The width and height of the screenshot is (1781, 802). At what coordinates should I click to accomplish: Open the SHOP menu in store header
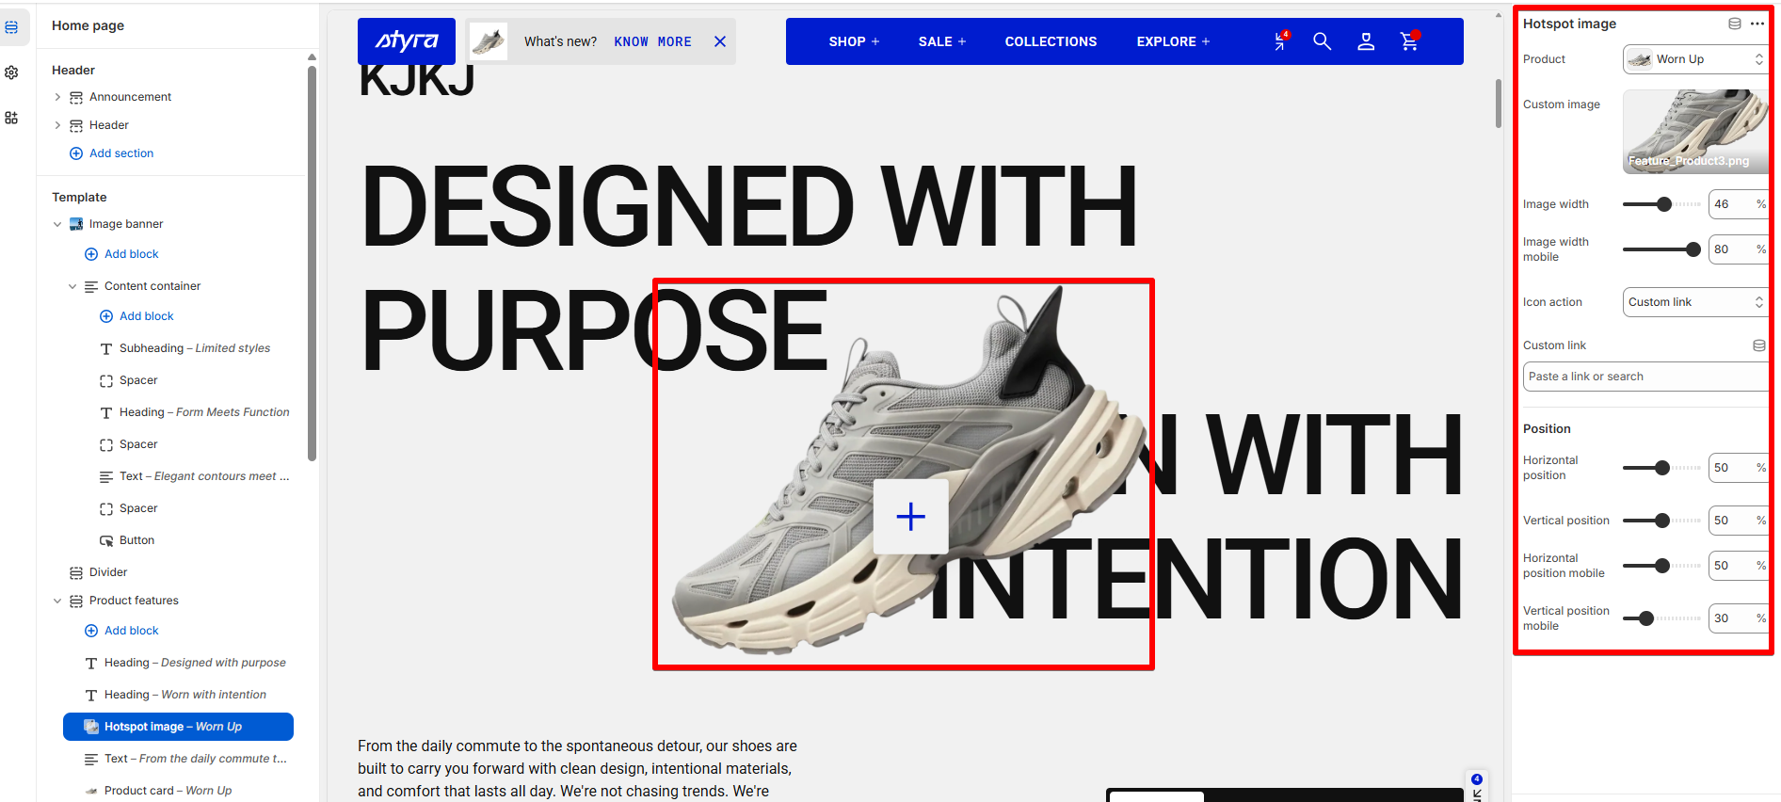pos(854,41)
